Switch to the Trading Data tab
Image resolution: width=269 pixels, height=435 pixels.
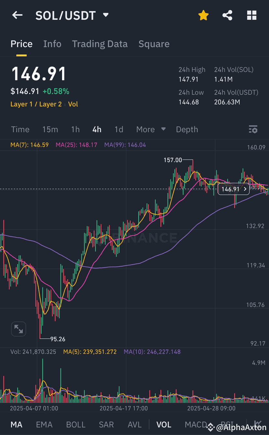click(100, 44)
